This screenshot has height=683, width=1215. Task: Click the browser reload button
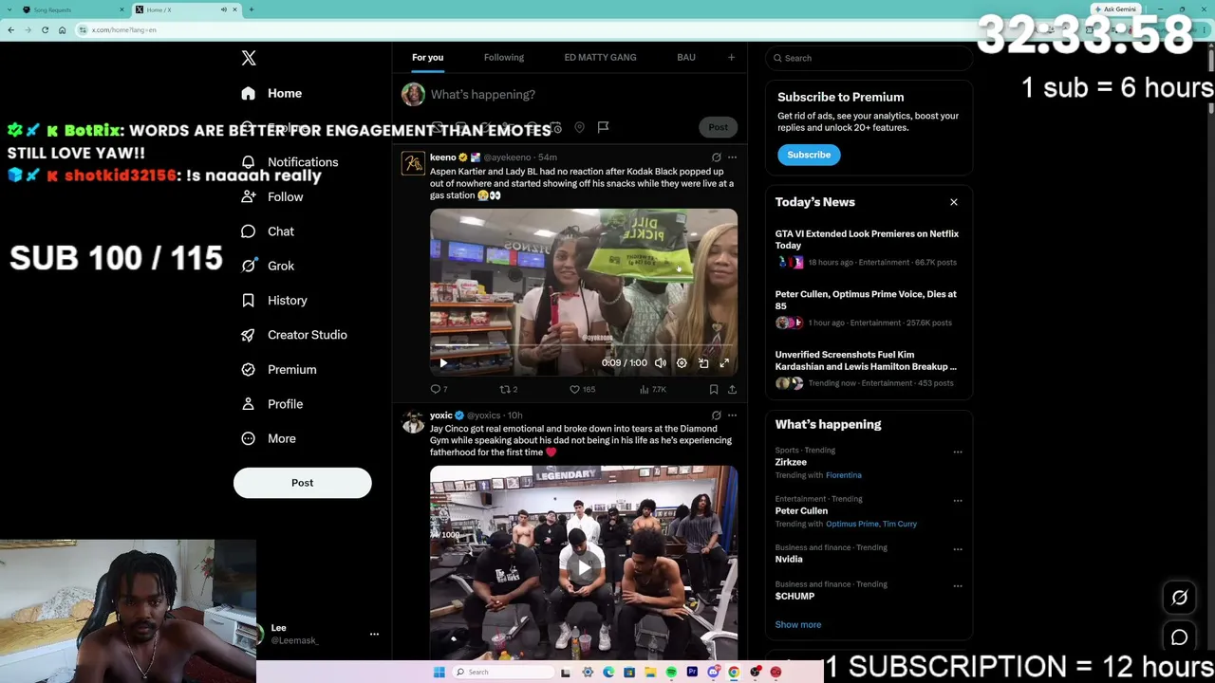[x=45, y=30]
